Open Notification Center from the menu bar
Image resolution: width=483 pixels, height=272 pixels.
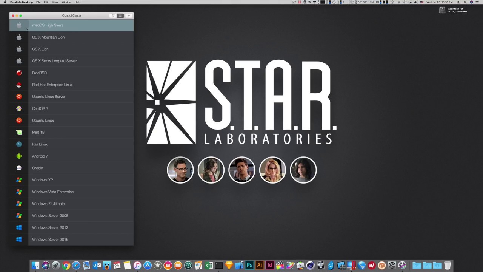tap(477, 2)
